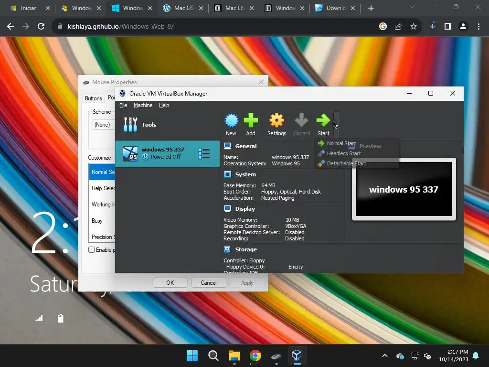This screenshot has width=489, height=367.
Task: Choose Headless Start from the start menu
Action: coord(344,153)
